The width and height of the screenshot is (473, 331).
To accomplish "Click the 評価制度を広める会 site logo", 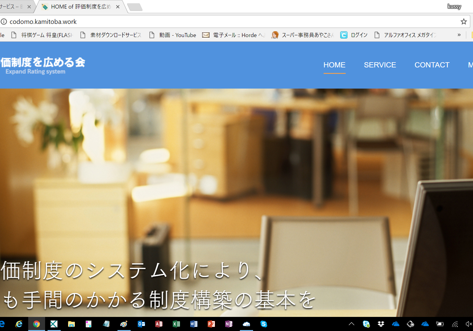I will 42,65.
